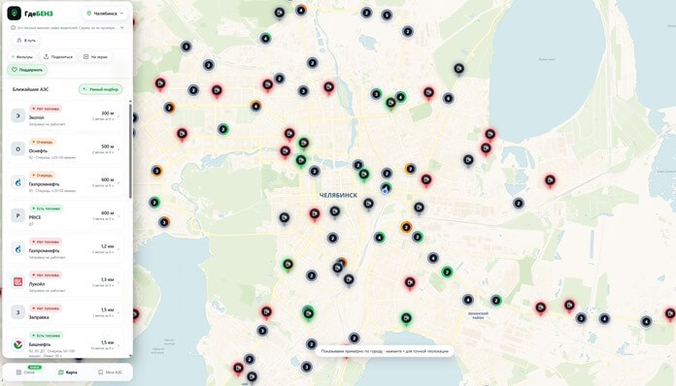Click the Умный подбор smart pick button

pos(100,89)
